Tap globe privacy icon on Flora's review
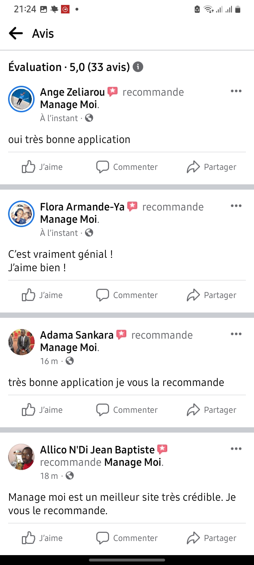Image resolution: width=254 pixels, height=565 pixels. (89, 233)
